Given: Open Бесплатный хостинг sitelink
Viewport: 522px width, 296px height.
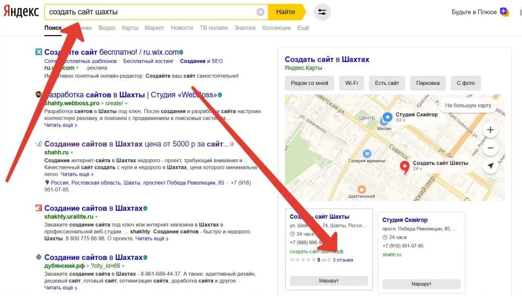Looking at the screenshot, I should point(148,61).
